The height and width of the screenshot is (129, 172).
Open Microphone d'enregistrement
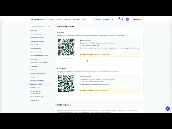tap(39, 56)
